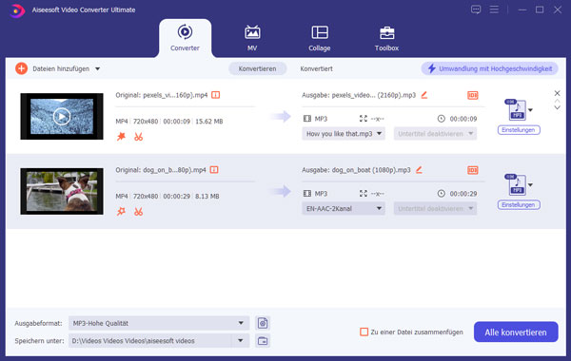Screen dimensions: 571x361
Task: Click the Alle konvertieren button
Action: 516,332
